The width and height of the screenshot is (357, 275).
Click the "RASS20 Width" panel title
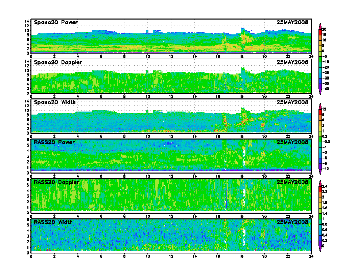click(53, 222)
